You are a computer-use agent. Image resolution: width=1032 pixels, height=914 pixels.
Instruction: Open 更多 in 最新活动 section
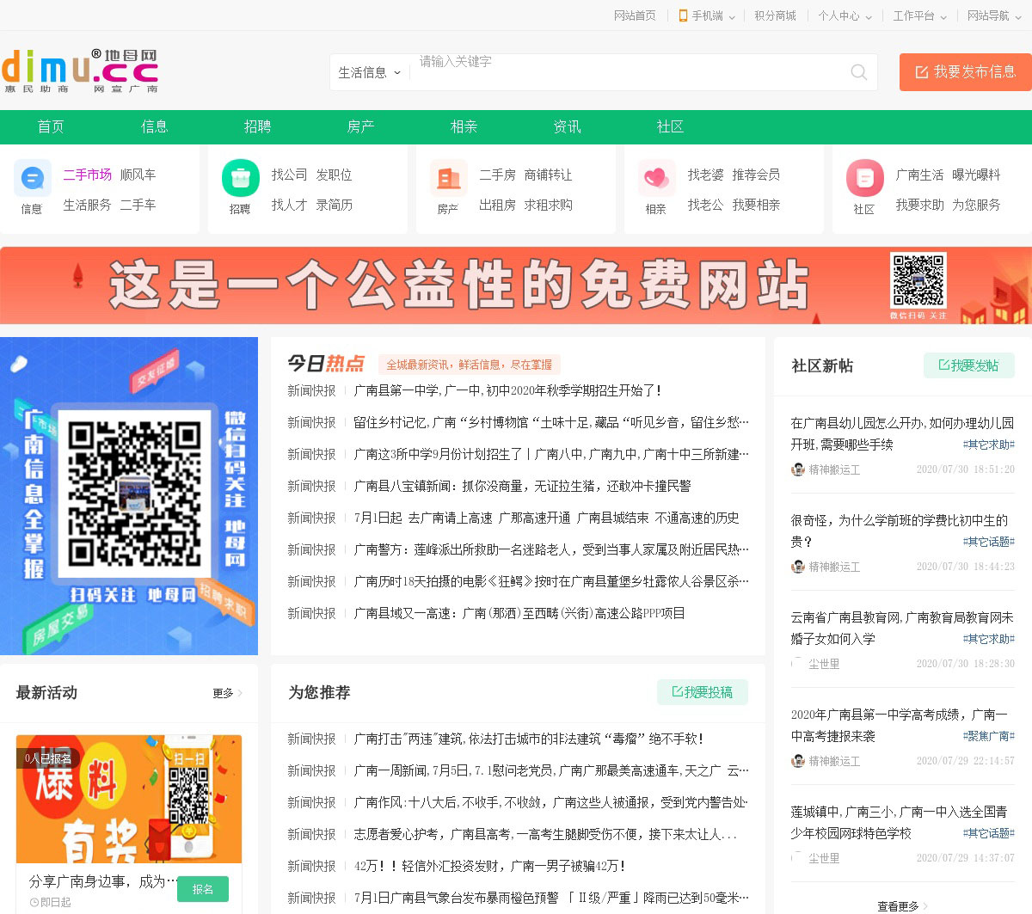(228, 693)
